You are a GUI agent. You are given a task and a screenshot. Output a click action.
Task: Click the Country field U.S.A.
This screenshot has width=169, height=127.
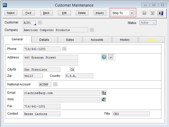(79, 76)
